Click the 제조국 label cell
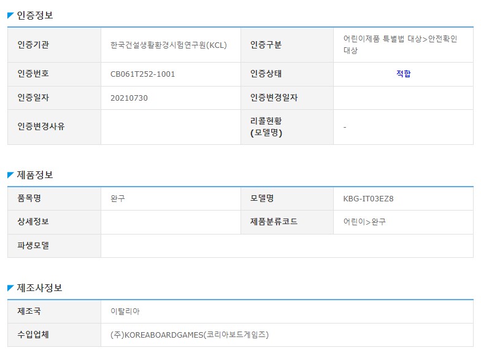Viewport: 481px width, 361px height. coord(54,312)
